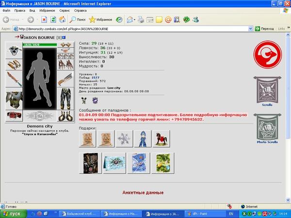Open the Mail envelope toolbar icon
The width and height of the screenshot is (291, 218).
coord(129,19)
